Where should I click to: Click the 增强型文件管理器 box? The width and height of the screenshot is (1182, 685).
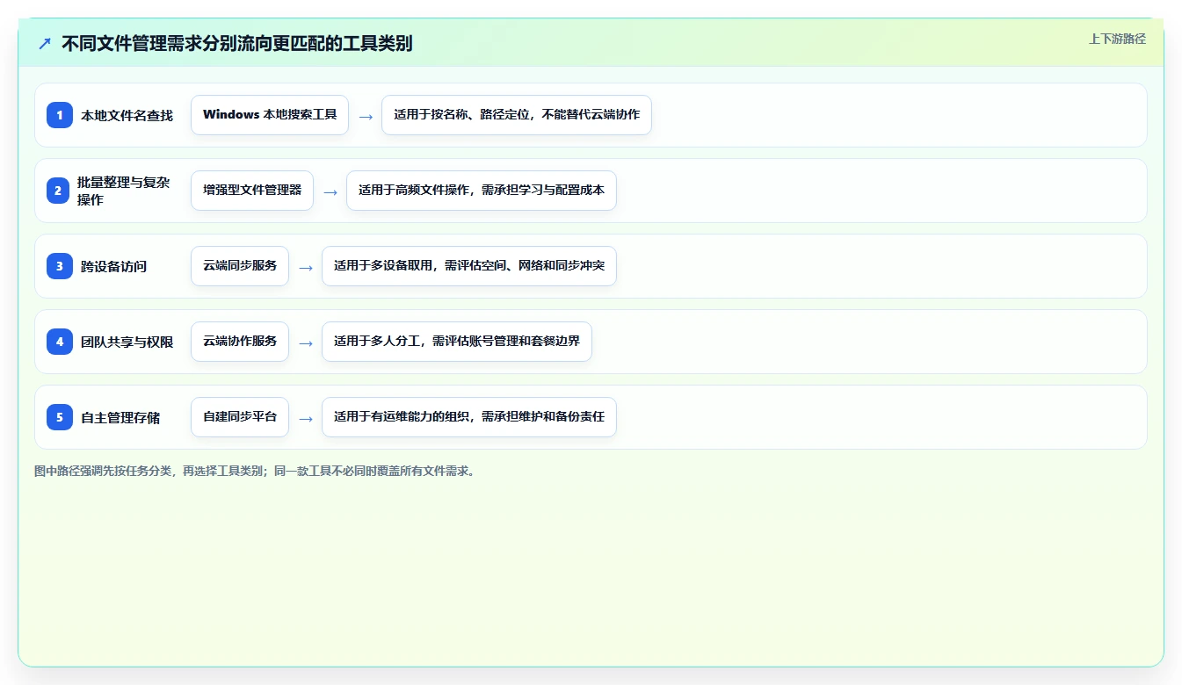[252, 191]
